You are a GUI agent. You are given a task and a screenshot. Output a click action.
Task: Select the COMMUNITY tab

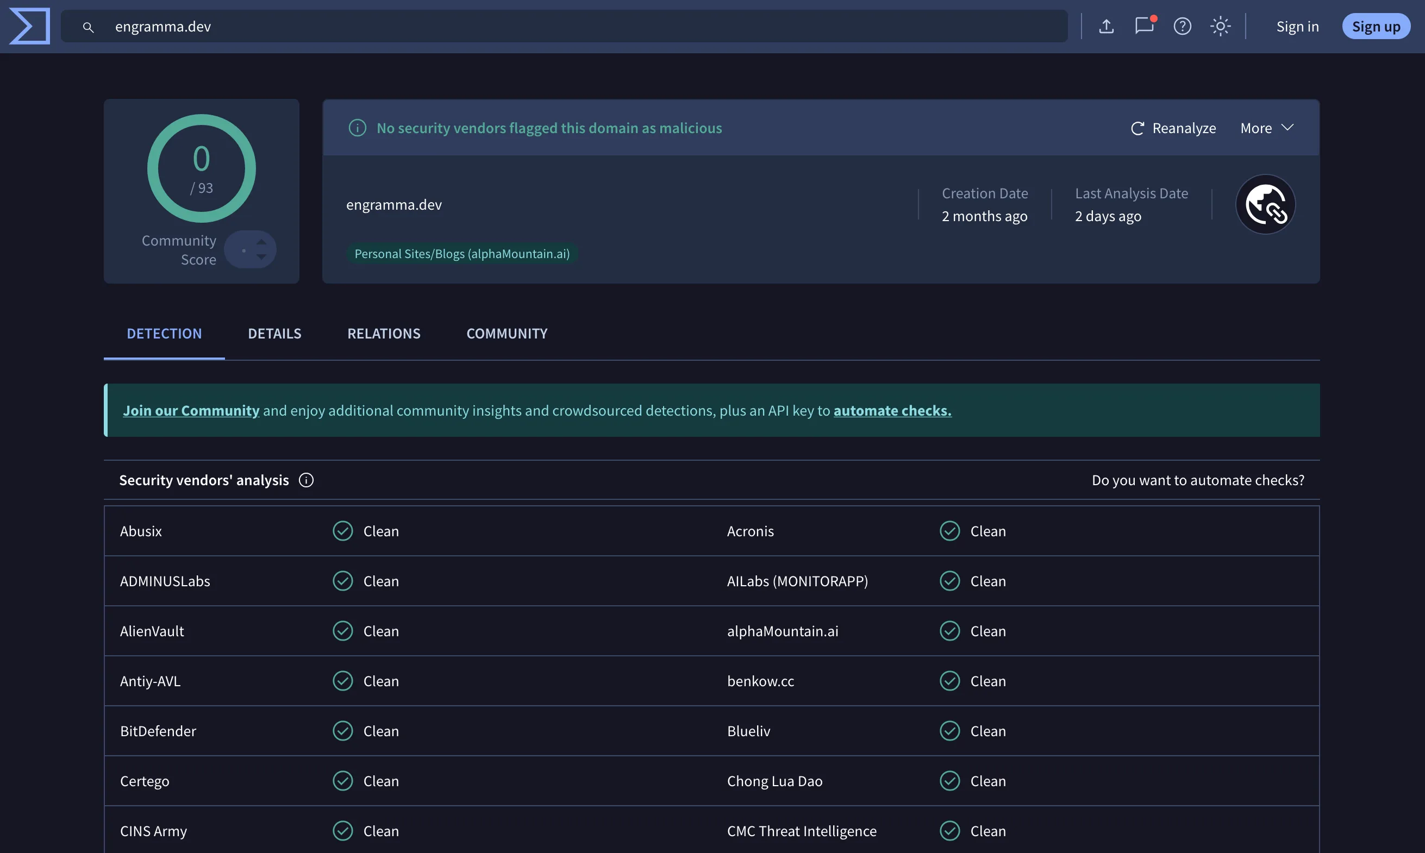(507, 334)
